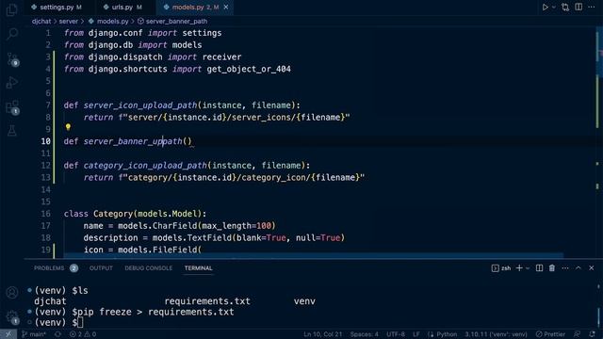Click the PROBLEMS count badge 2

click(x=74, y=267)
